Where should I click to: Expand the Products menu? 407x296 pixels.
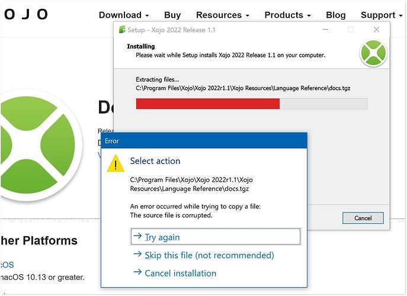click(x=287, y=15)
